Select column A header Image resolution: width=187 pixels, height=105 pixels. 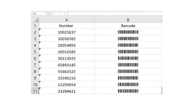(x=67, y=20)
